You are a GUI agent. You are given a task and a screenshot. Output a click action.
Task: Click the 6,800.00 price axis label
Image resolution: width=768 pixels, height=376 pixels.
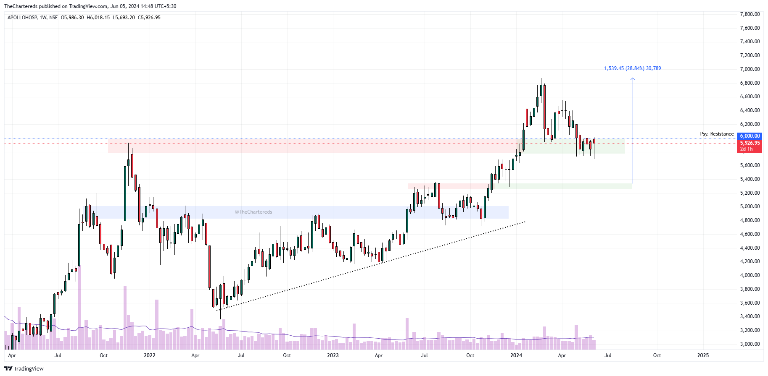750,83
